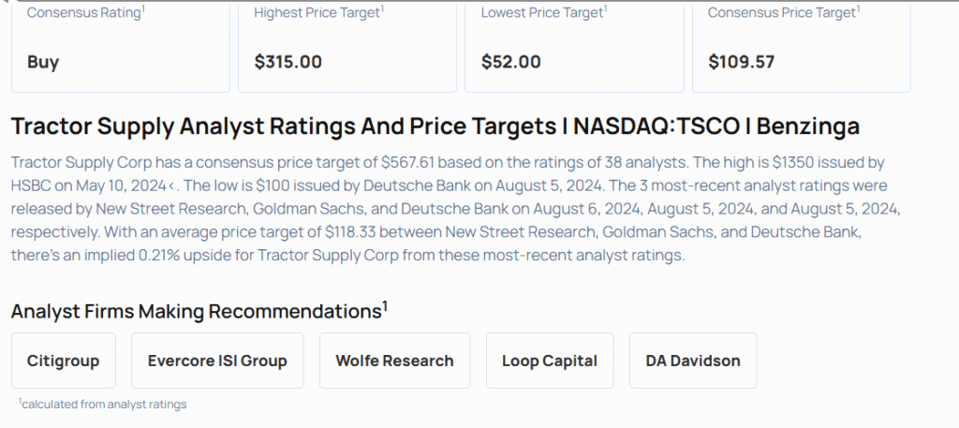This screenshot has width=959, height=428.
Task: Click the footnote superscript after Recommendations heading
Action: tap(385, 304)
